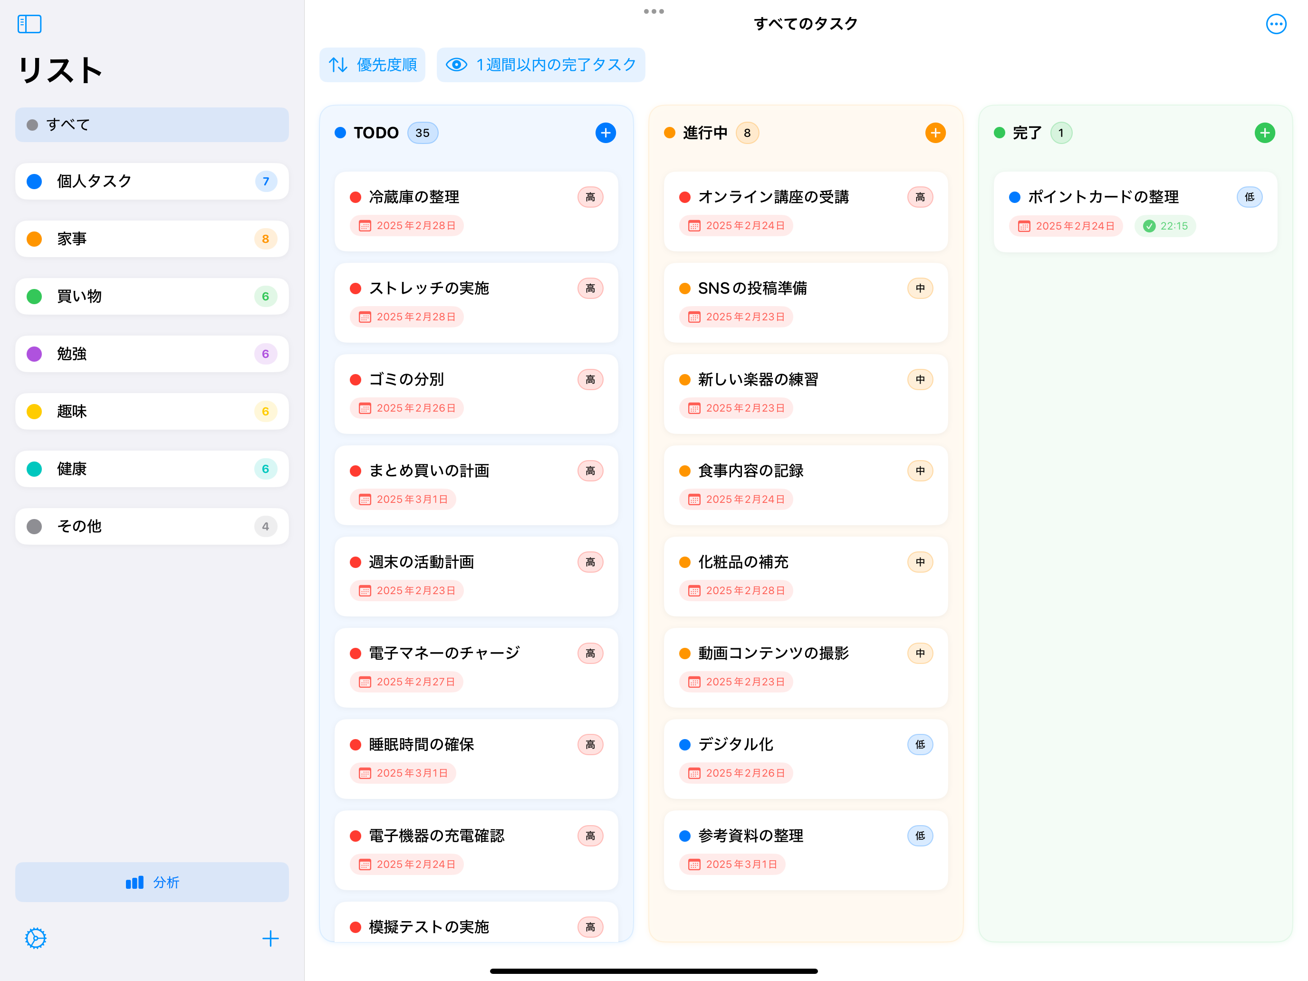This screenshot has width=1308, height=981.
Task: Add a task to the TODO column
Action: click(x=606, y=133)
